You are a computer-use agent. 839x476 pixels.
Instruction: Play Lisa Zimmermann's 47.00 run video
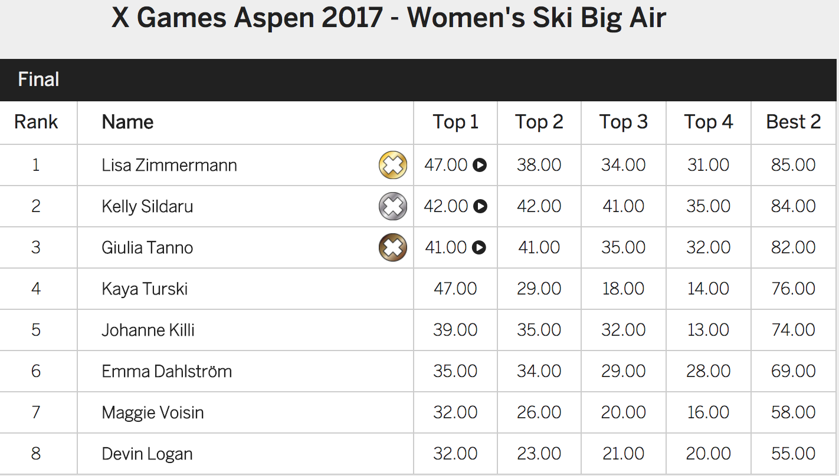click(480, 165)
